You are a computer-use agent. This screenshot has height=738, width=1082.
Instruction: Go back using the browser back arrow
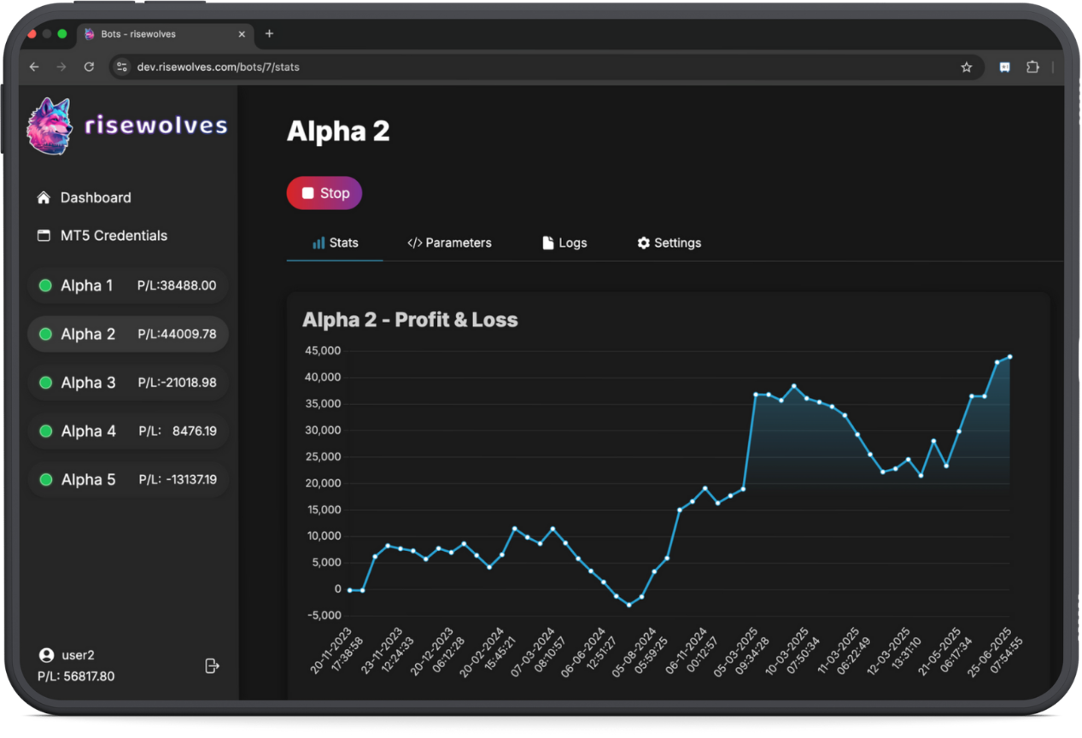(34, 67)
